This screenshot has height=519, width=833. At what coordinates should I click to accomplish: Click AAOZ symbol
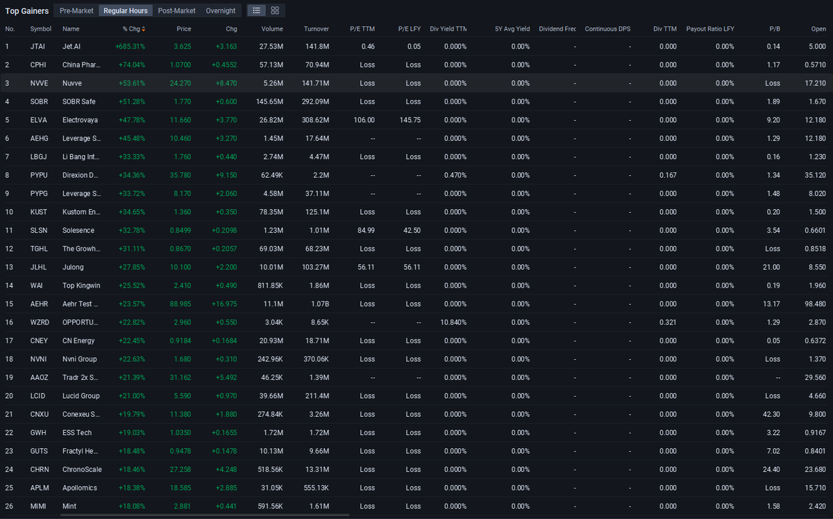click(x=40, y=377)
